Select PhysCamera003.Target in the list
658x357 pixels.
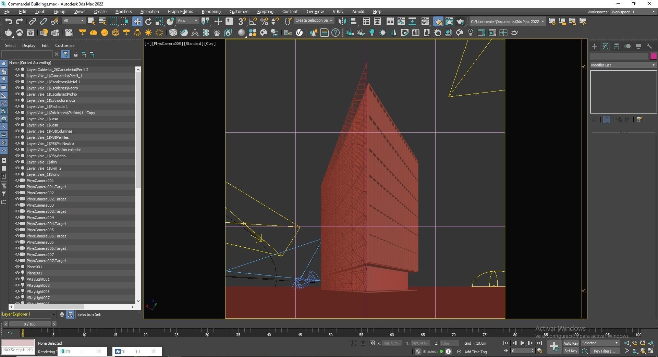click(x=46, y=211)
